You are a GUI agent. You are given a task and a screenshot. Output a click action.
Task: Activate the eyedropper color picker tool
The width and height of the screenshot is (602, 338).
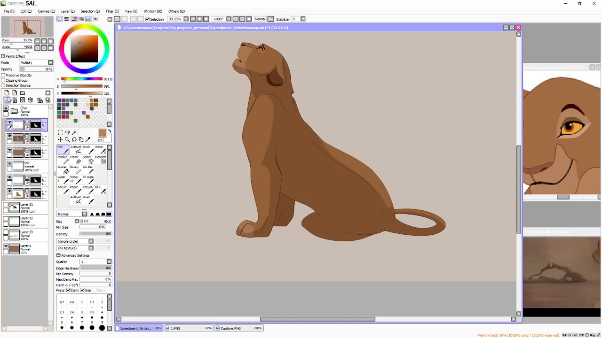[x=88, y=139]
